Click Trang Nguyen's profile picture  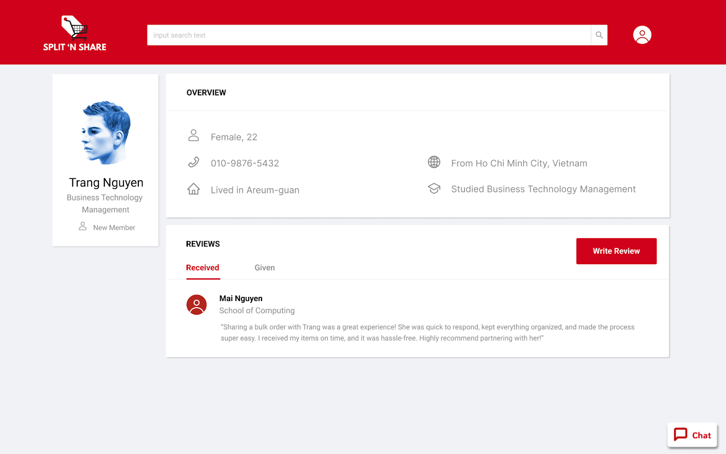coord(106,133)
